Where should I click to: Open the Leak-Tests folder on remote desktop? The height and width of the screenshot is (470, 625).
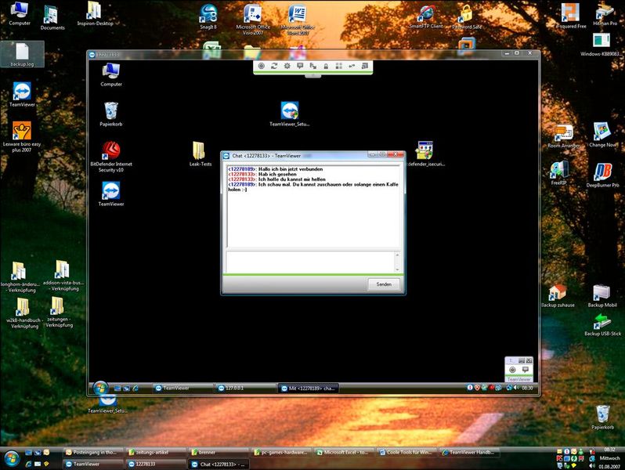pyautogui.click(x=200, y=154)
